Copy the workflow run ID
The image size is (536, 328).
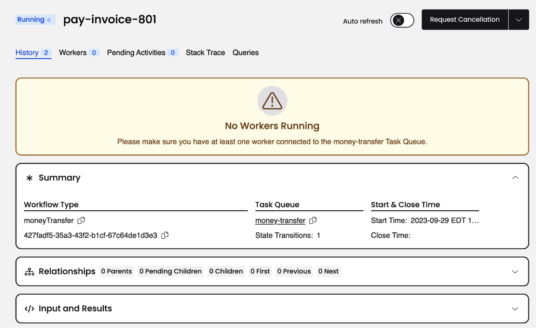165,235
